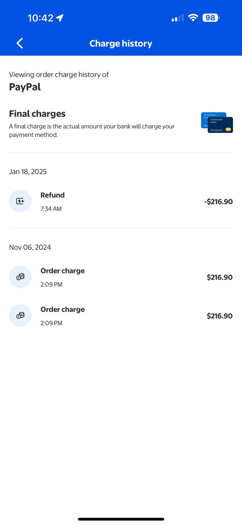Image resolution: width=242 pixels, height=525 pixels.
Task: Select the first order charge $216.90 amount
Action: pyautogui.click(x=220, y=277)
